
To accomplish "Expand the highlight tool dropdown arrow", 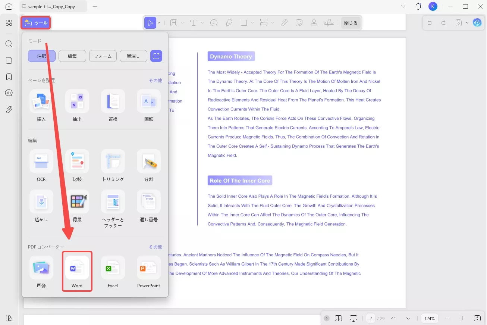I will point(182,23).
